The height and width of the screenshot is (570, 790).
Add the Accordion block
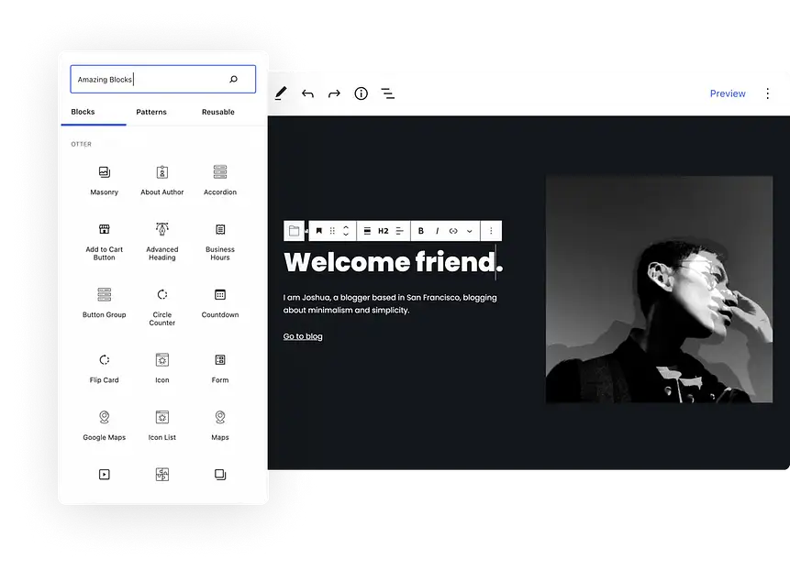pos(219,180)
